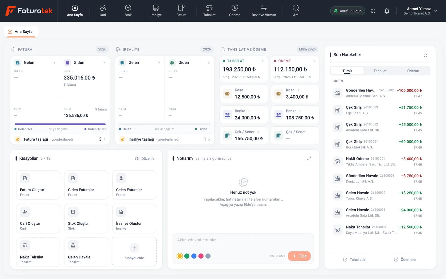
Task: Go to İrsaliye truck icon
Action: tap(156, 8)
